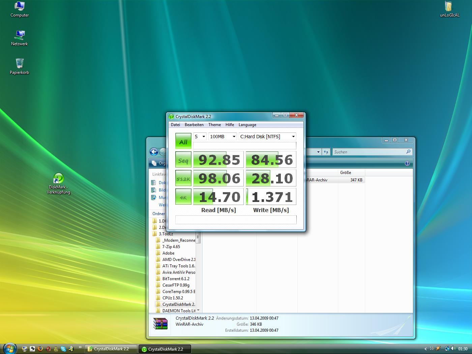Screen dimensions: 472x354
Task: Open the Theme menu
Action: click(x=214, y=125)
